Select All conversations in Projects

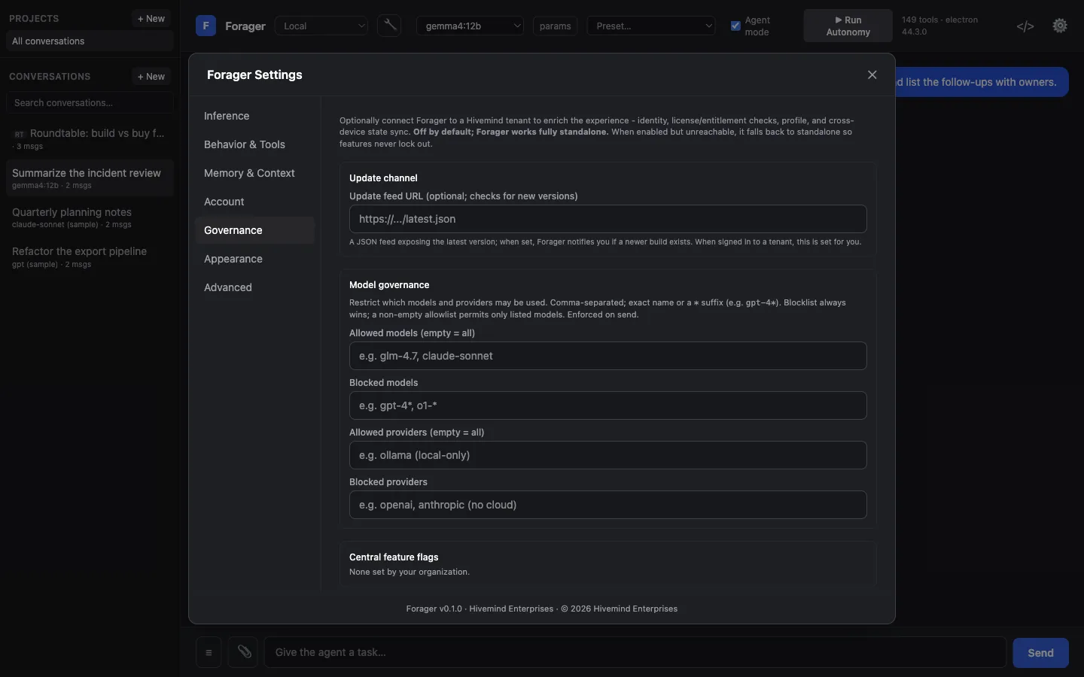click(90, 41)
